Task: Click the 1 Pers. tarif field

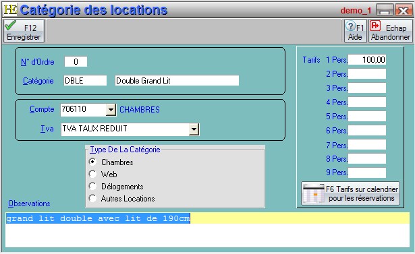Action: 367,59
